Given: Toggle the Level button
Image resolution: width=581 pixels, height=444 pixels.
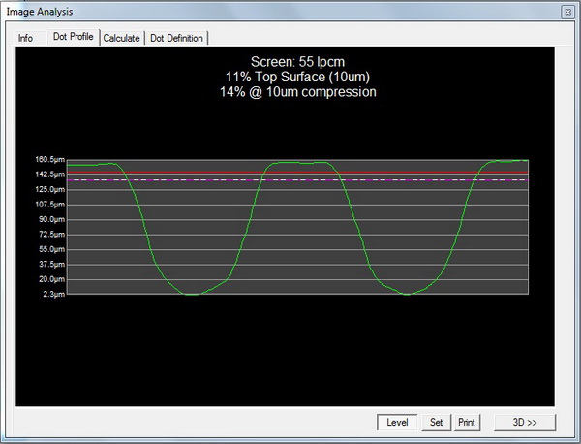Looking at the screenshot, I should coord(397,422).
